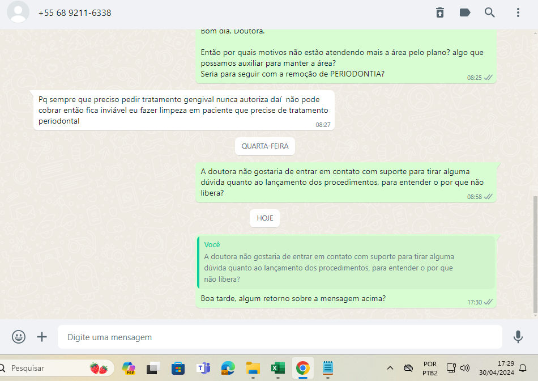Click the 'Então por quais motivos' sent message
Image resolution: width=538 pixels, height=381 pixels.
click(346, 57)
